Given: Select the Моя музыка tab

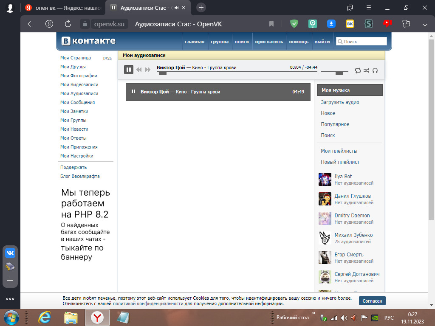Looking at the screenshot, I should (x=350, y=90).
